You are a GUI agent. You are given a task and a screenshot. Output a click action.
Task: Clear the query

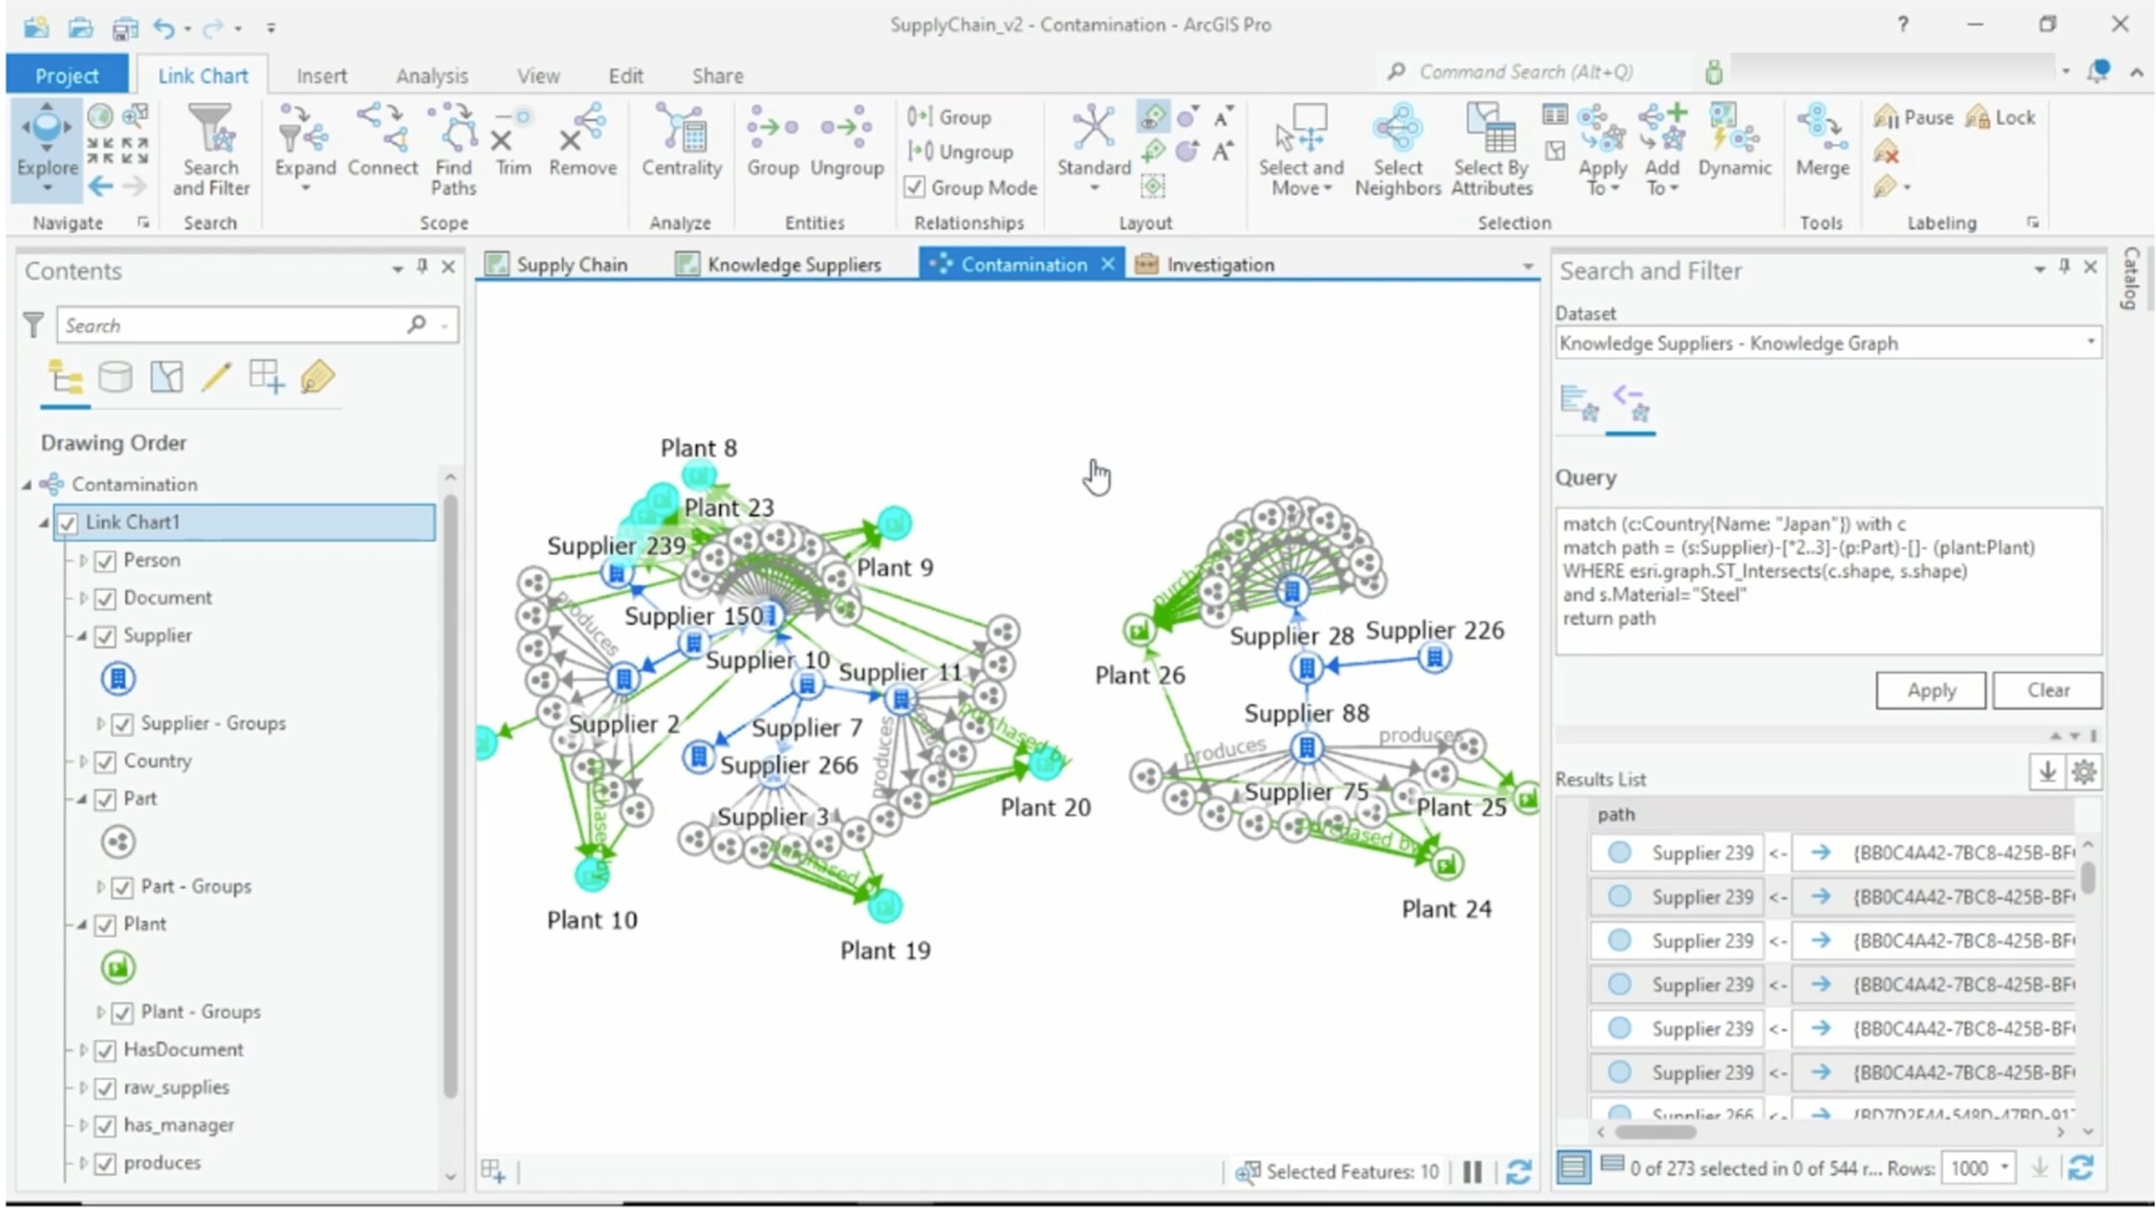pos(2047,690)
